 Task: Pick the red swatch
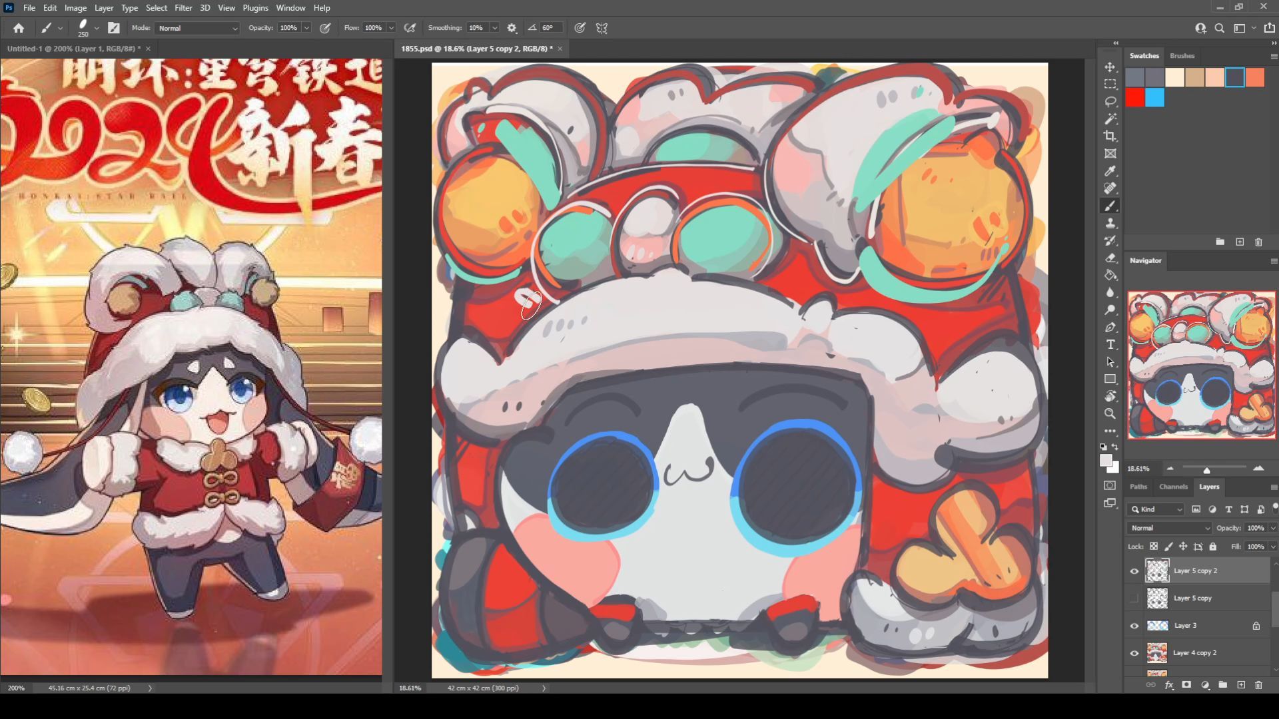[1135, 98]
